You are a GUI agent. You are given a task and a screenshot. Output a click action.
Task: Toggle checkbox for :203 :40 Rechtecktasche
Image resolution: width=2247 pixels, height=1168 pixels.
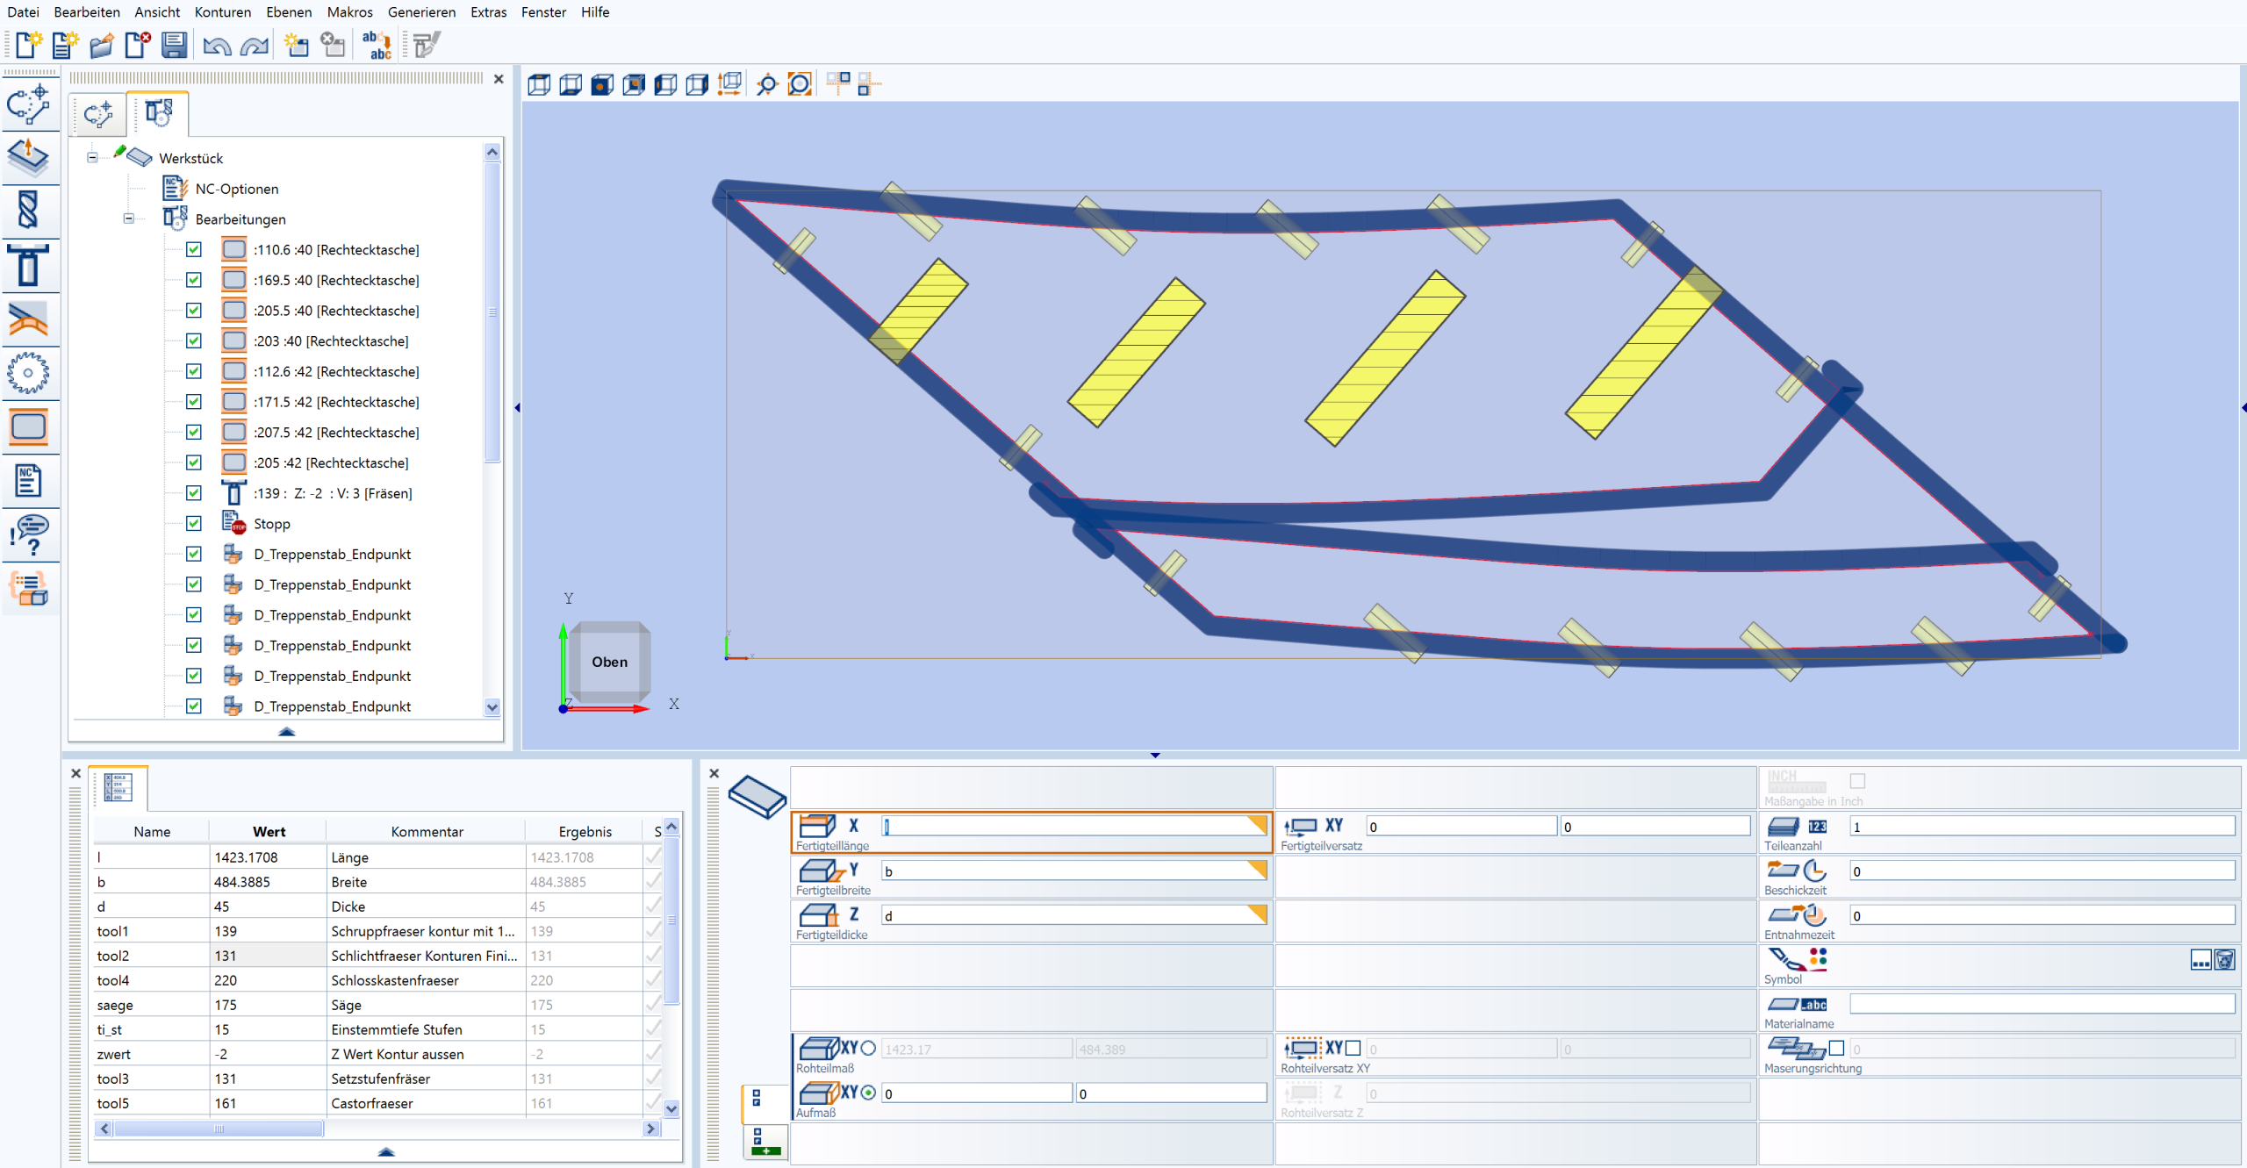pos(194,341)
